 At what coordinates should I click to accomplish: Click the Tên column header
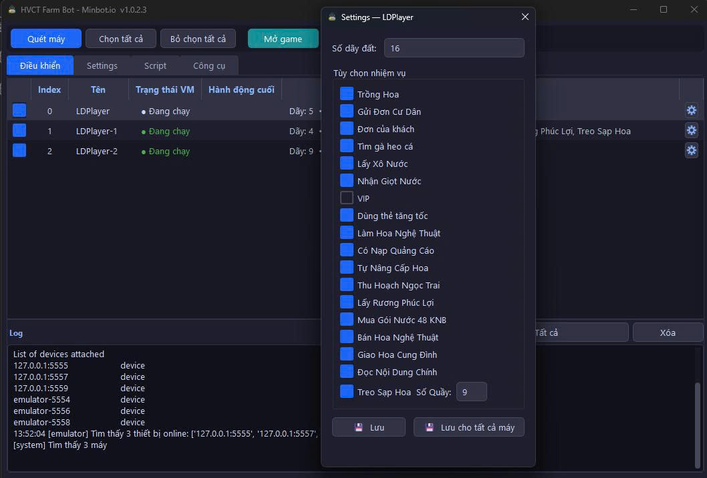click(98, 89)
